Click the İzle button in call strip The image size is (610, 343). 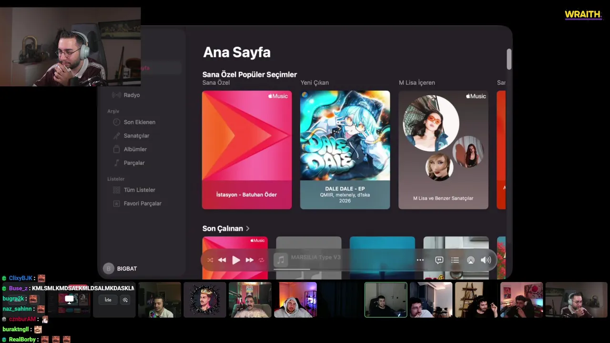click(108, 300)
